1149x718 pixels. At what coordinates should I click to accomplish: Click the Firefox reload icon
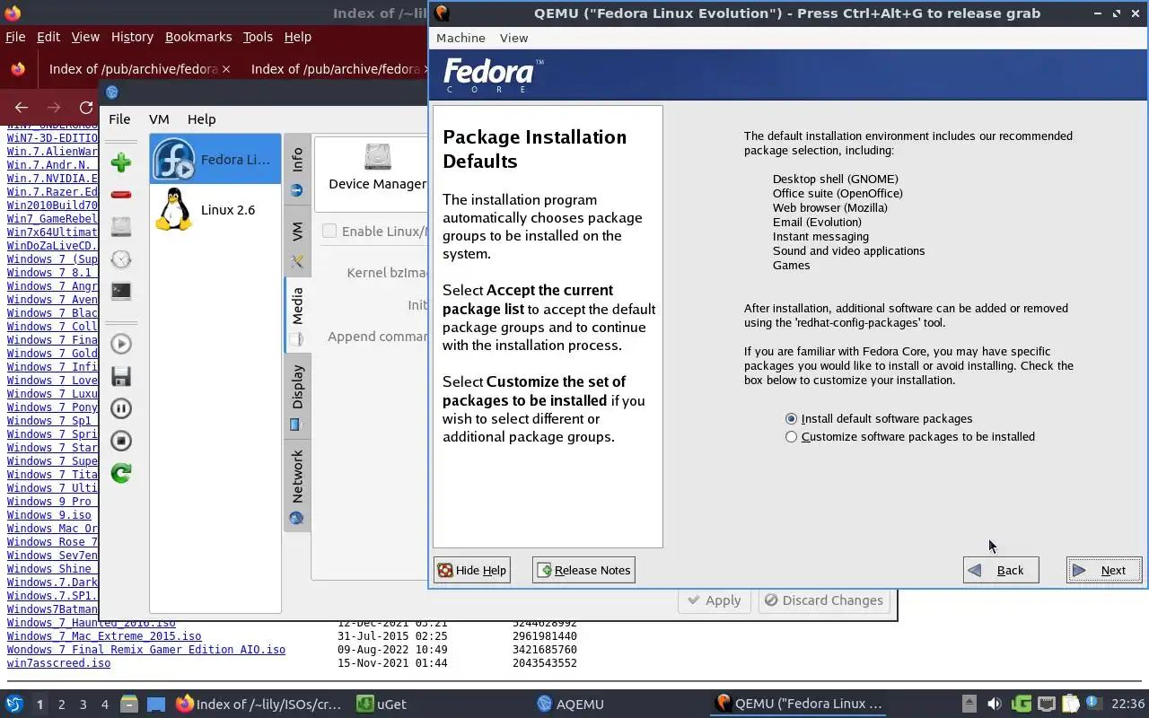pos(86,108)
